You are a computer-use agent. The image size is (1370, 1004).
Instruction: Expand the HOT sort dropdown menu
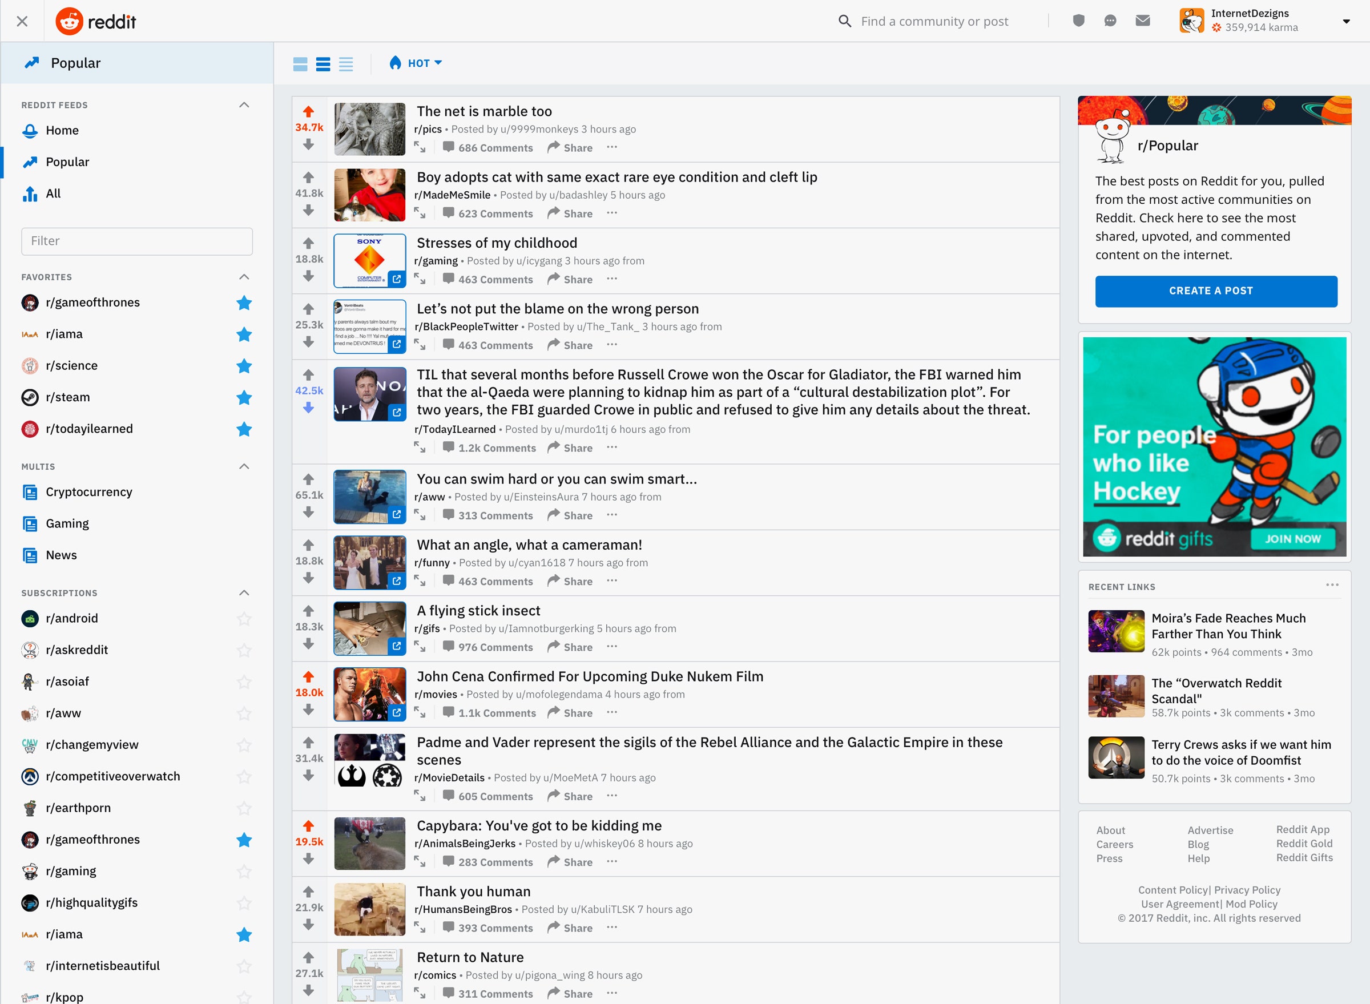pos(417,63)
